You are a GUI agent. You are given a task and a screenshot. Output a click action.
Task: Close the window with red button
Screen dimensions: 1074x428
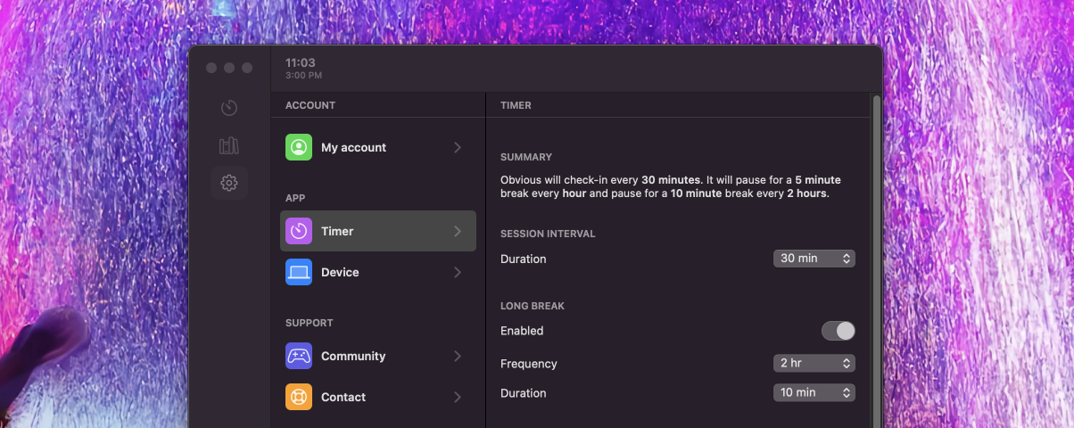pyautogui.click(x=211, y=68)
